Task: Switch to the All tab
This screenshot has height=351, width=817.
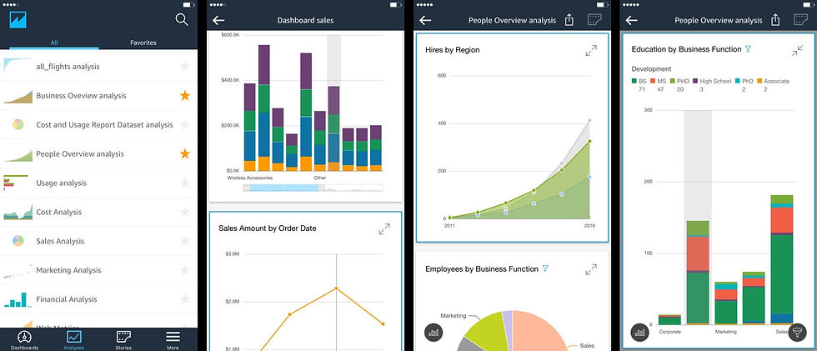Action: point(54,43)
